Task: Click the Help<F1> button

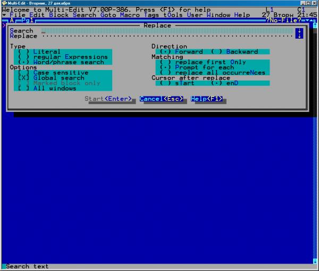Action: coord(207,99)
